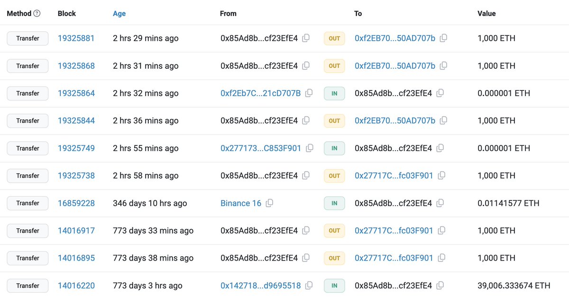
Task: Copy To address on the 39,006 ETH row
Action: point(440,286)
